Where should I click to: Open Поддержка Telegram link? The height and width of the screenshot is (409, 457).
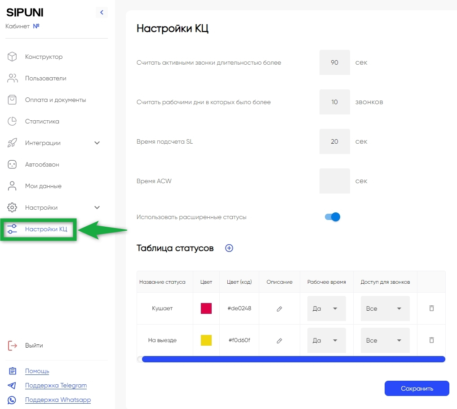click(56, 385)
